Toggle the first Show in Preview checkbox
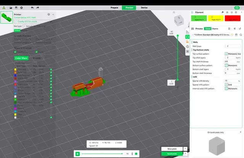 (x=15, y=52)
